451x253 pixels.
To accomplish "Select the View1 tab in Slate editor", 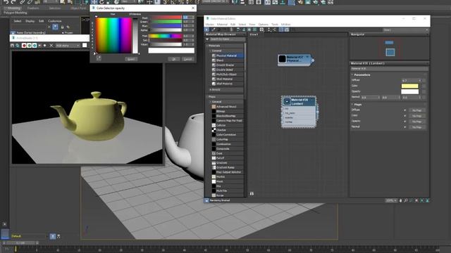I will [x=254, y=34].
